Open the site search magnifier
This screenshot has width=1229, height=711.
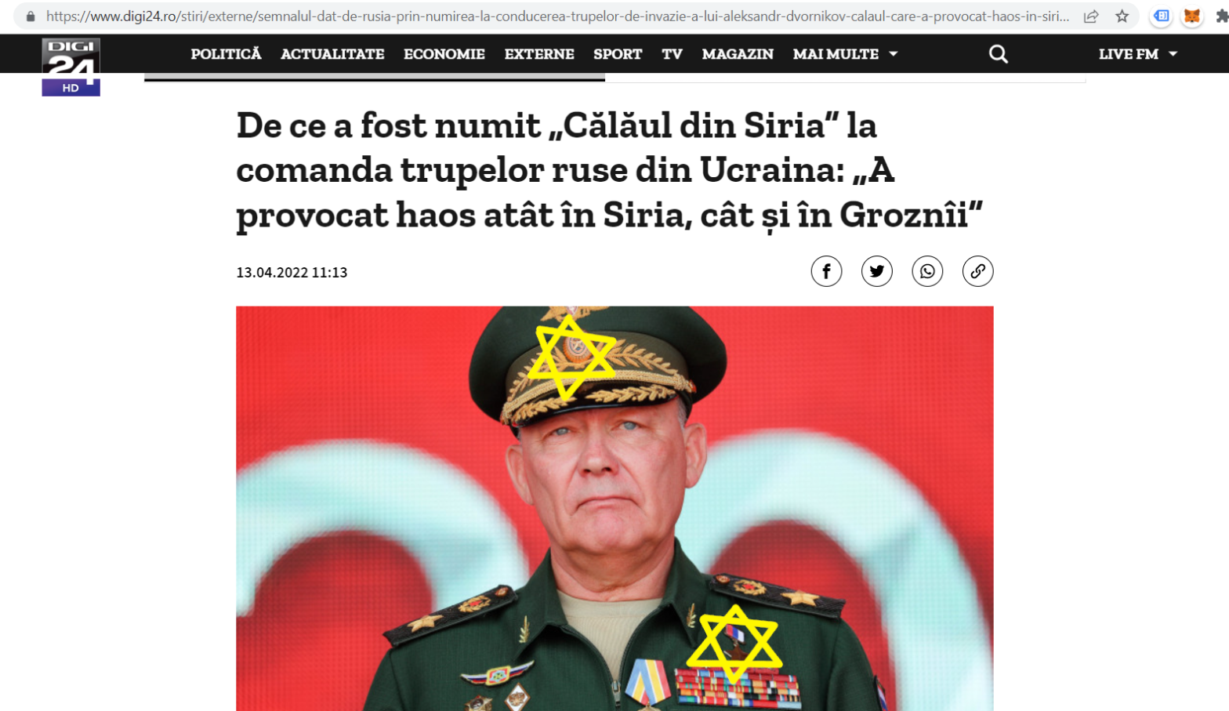tap(998, 54)
